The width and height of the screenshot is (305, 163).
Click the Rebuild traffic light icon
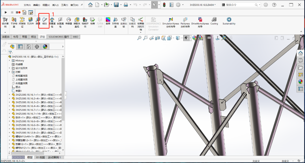[x=164, y=5]
